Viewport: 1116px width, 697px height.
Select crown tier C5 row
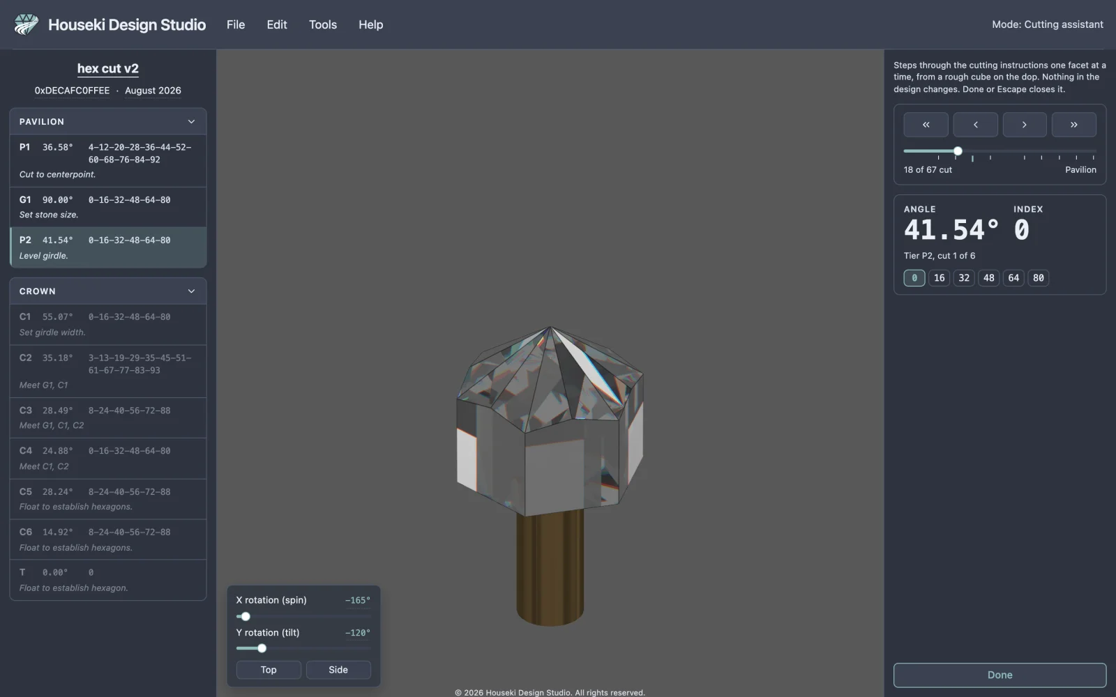pos(108,498)
